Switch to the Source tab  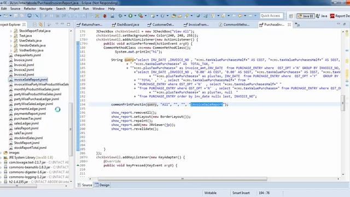point(85,185)
